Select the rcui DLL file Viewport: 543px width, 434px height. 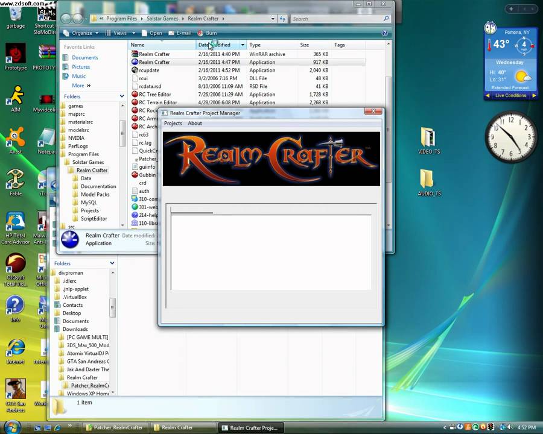(x=143, y=78)
